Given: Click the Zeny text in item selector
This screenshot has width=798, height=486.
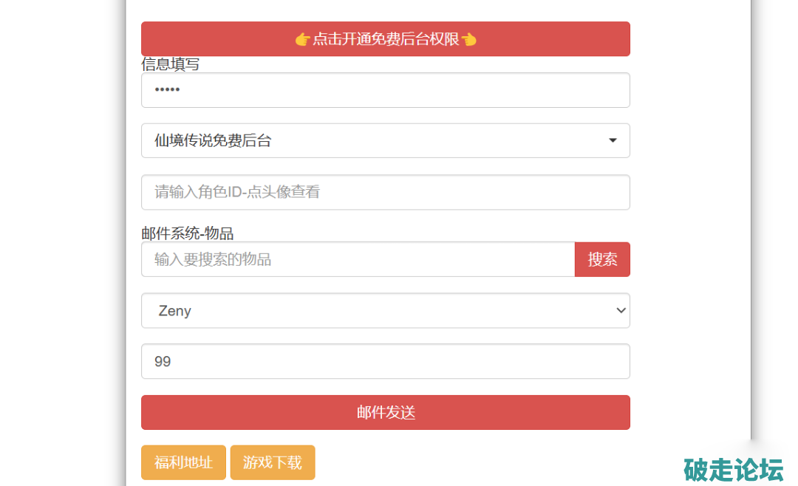Looking at the screenshot, I should 175,311.
